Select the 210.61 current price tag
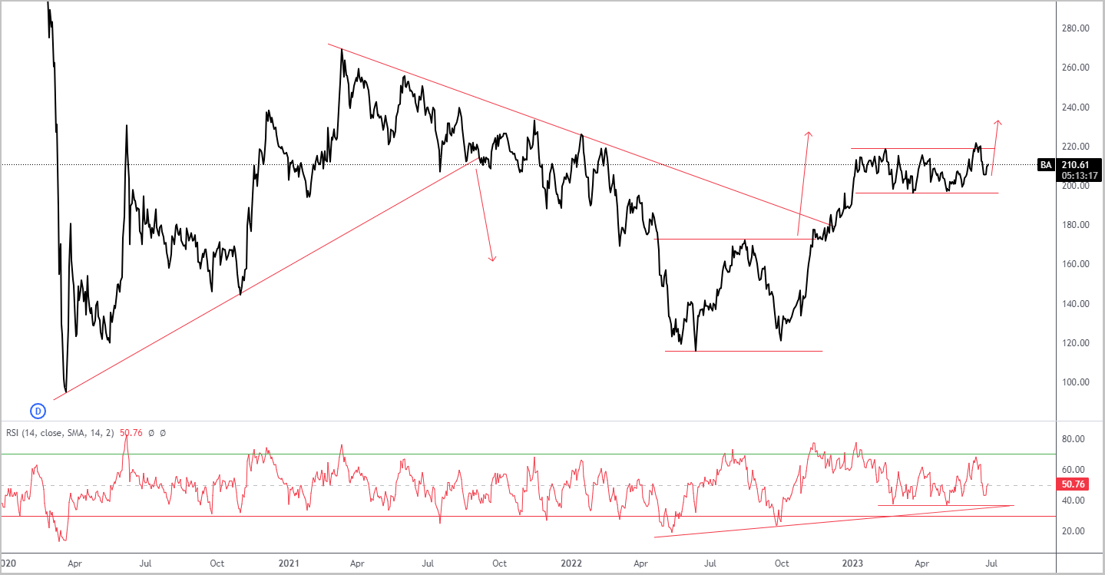The image size is (1105, 575). 1074,164
